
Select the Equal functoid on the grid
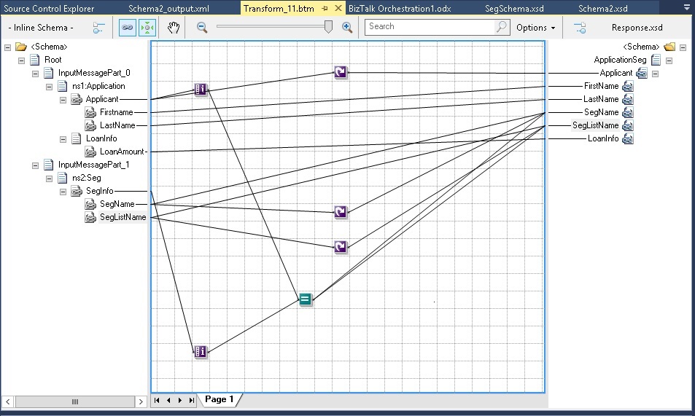click(306, 299)
